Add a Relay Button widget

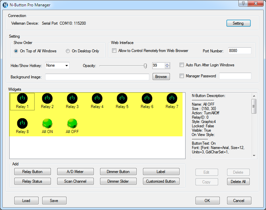click(32, 172)
